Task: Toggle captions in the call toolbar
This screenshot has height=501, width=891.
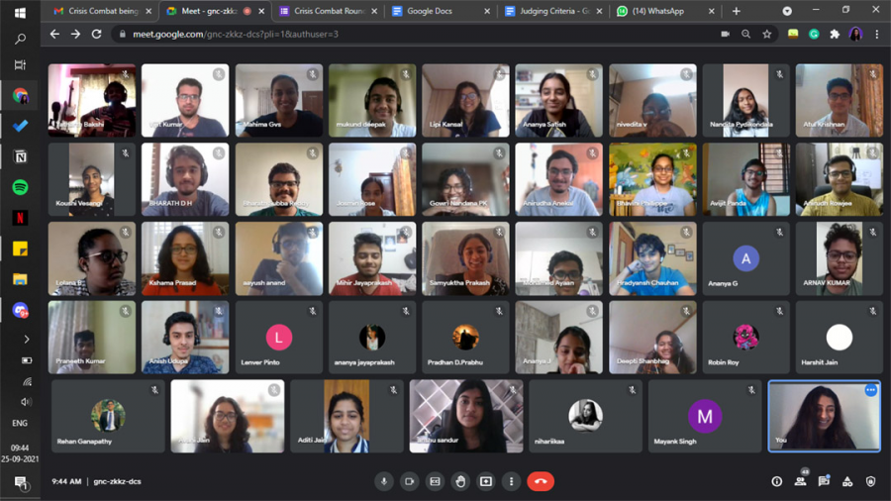Action: [x=435, y=481]
